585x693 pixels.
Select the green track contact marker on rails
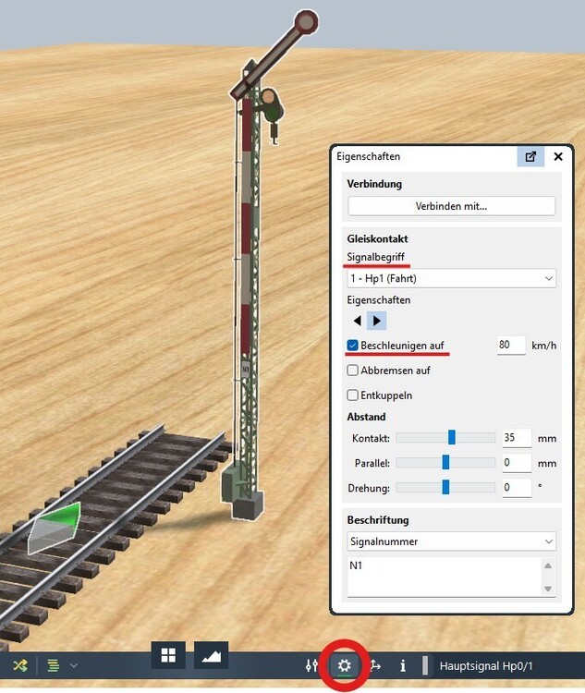coord(55,528)
